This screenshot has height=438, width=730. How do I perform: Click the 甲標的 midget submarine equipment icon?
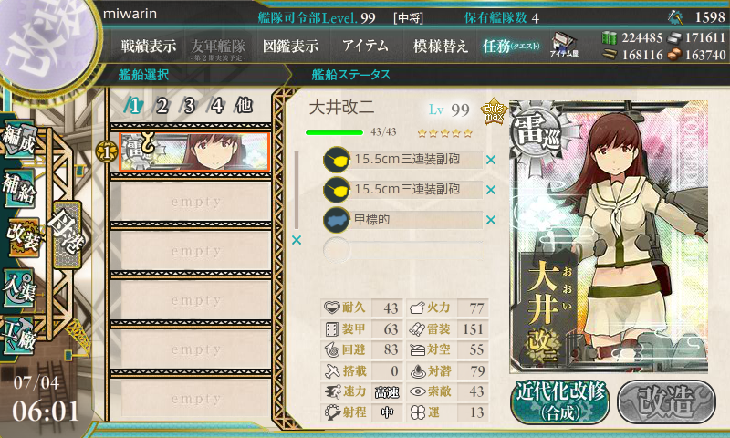tap(336, 219)
